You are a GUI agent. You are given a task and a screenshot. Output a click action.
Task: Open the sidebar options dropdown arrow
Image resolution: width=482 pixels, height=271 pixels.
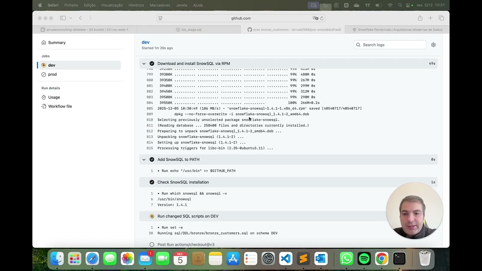(70, 18)
